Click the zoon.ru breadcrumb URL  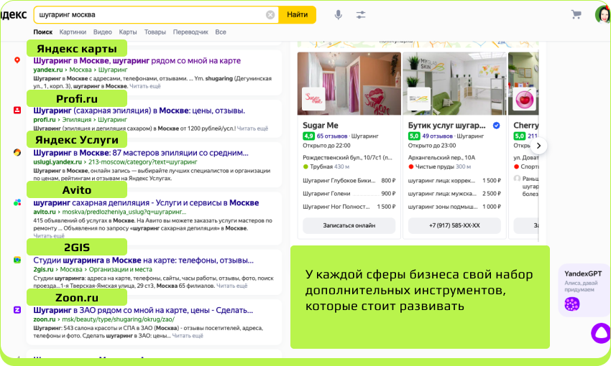click(x=104, y=319)
